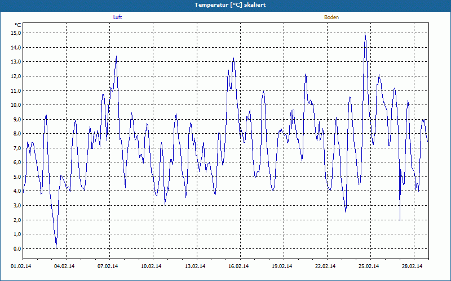Click the date label '19.02.14'
The height and width of the screenshot is (281, 451).
tap(282, 266)
